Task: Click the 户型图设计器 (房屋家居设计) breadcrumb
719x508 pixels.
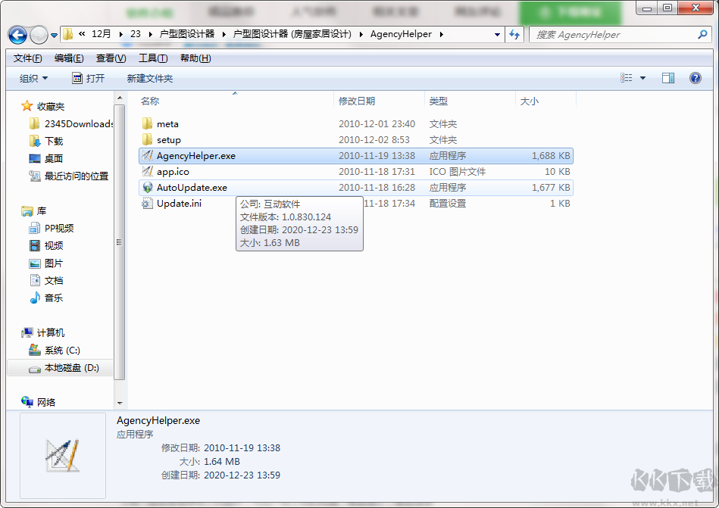Action: point(292,34)
